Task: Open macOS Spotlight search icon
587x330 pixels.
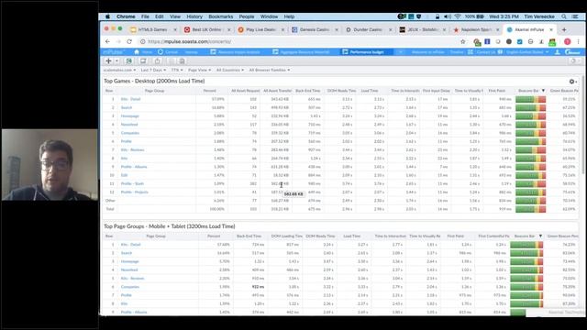Action: 564,16
